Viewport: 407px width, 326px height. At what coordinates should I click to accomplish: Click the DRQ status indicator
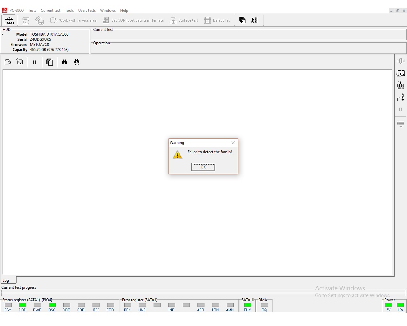(x=66, y=307)
